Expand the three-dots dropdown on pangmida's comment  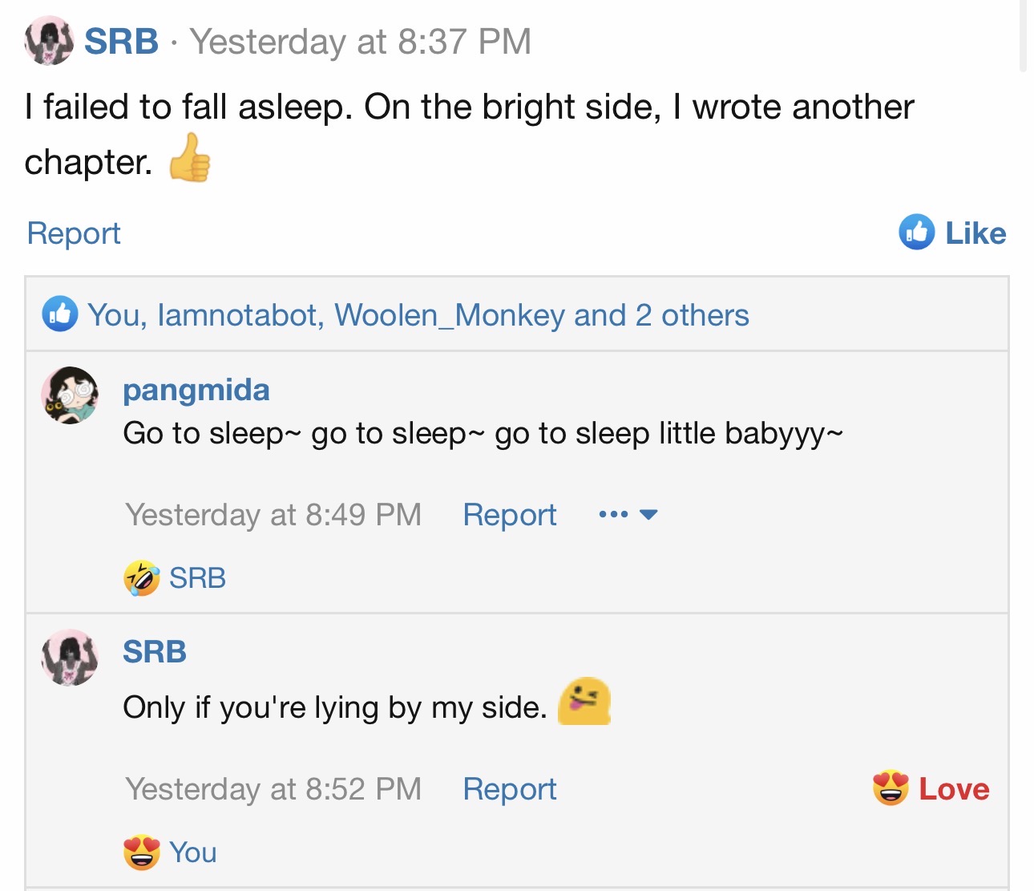pos(628,514)
